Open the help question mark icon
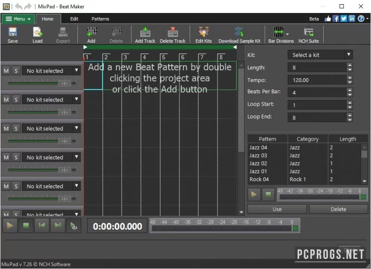Viewport: 371px width, 269px height. click(x=361, y=19)
